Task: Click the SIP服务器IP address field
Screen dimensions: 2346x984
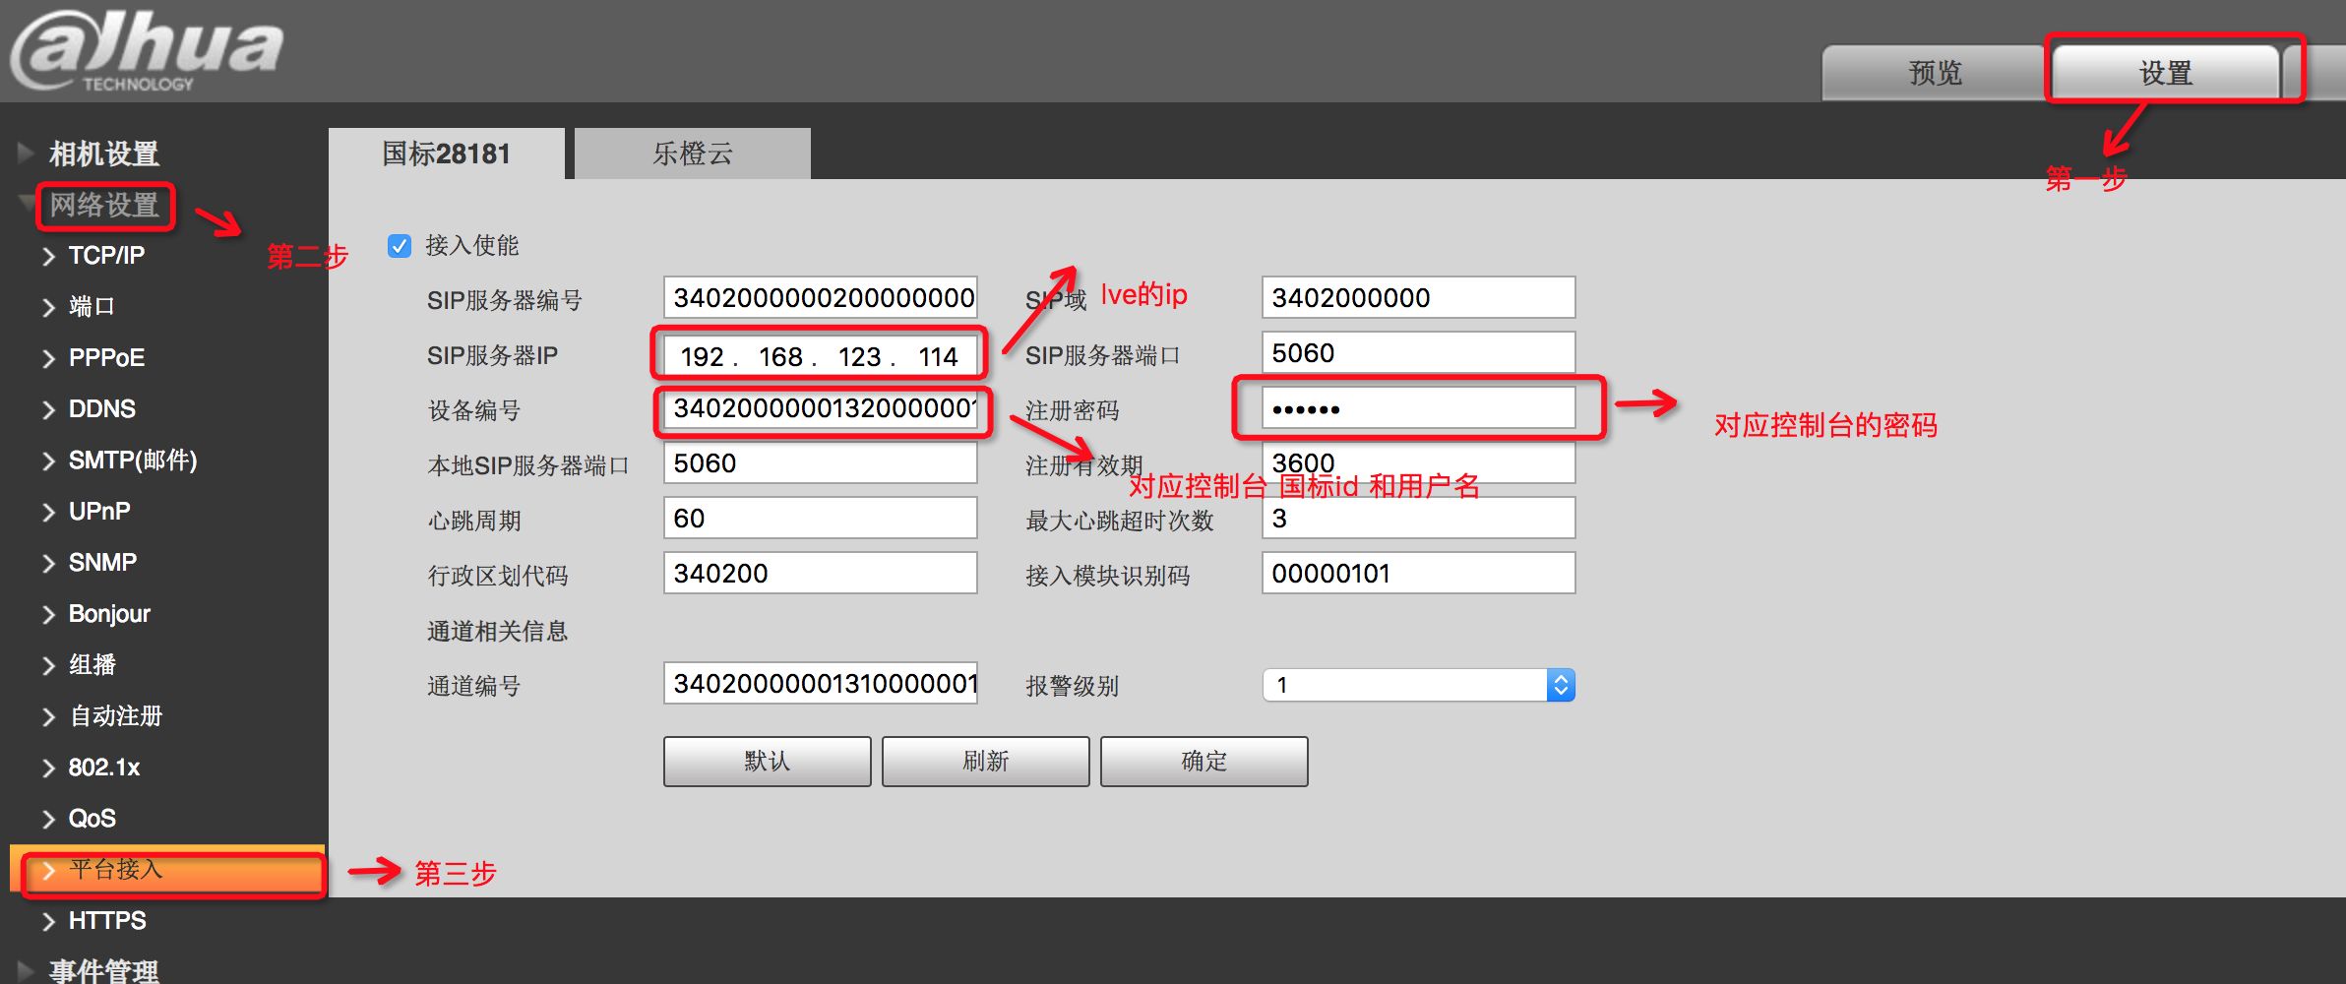Action: (821, 355)
